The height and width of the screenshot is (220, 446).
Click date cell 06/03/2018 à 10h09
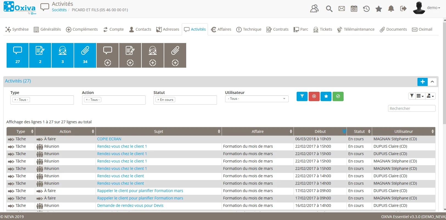pyautogui.click(x=313, y=139)
